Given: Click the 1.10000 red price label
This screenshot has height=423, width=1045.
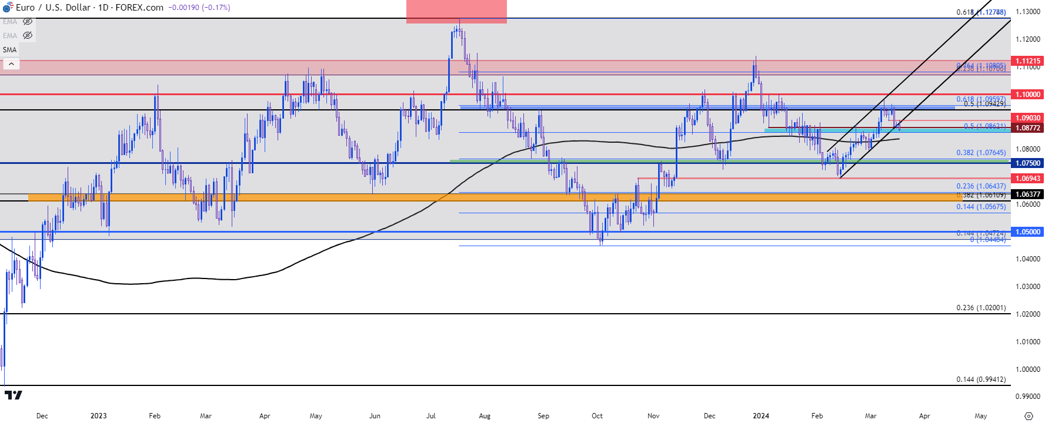Looking at the screenshot, I should (x=1027, y=95).
